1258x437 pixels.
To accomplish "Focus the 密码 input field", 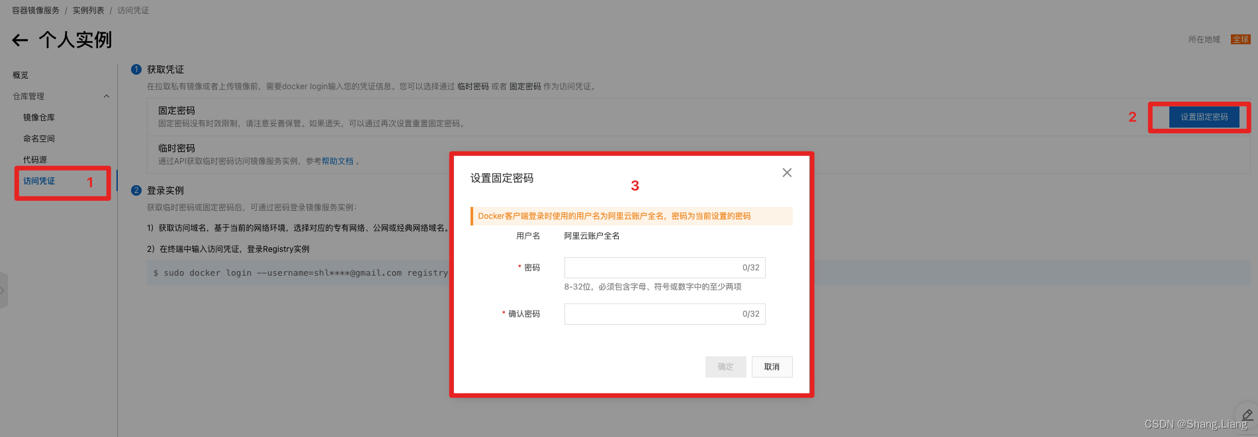I will coord(664,268).
